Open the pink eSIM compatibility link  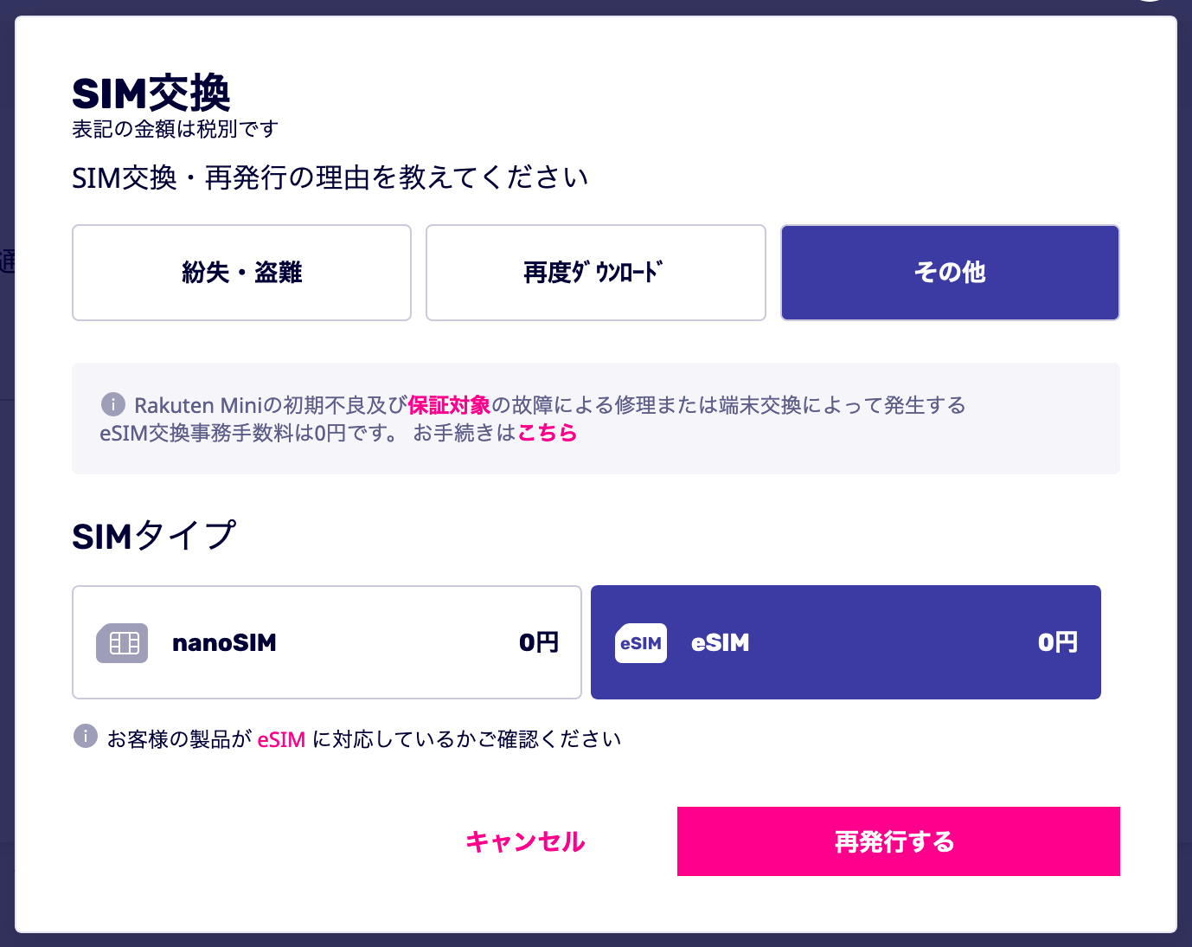pyautogui.click(x=281, y=739)
